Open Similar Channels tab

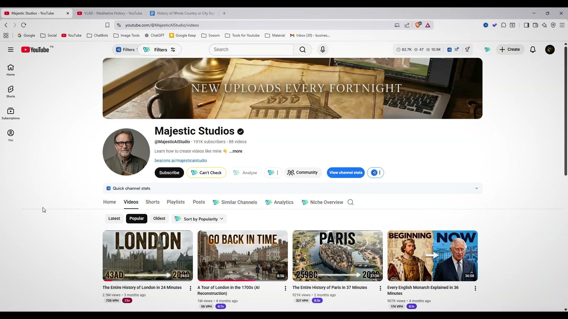pyautogui.click(x=235, y=202)
